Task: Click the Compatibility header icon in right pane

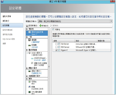Action: 53,30
